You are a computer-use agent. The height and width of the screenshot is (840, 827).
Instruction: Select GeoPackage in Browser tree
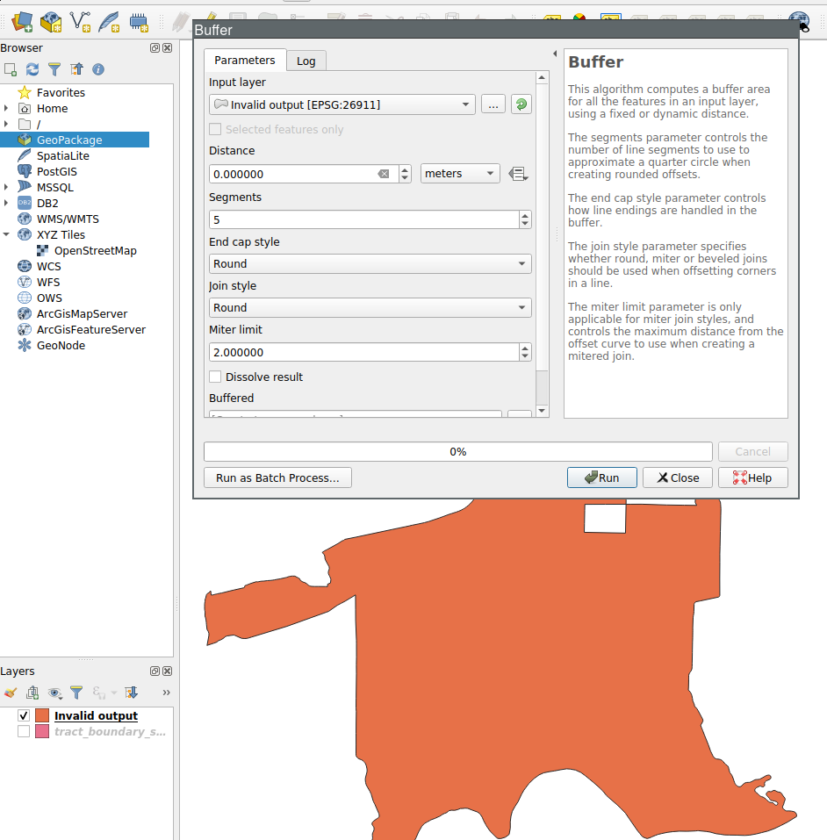pyautogui.click(x=68, y=140)
